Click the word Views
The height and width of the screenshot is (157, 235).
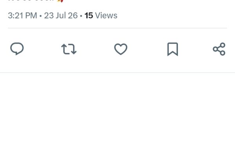[x=106, y=15]
